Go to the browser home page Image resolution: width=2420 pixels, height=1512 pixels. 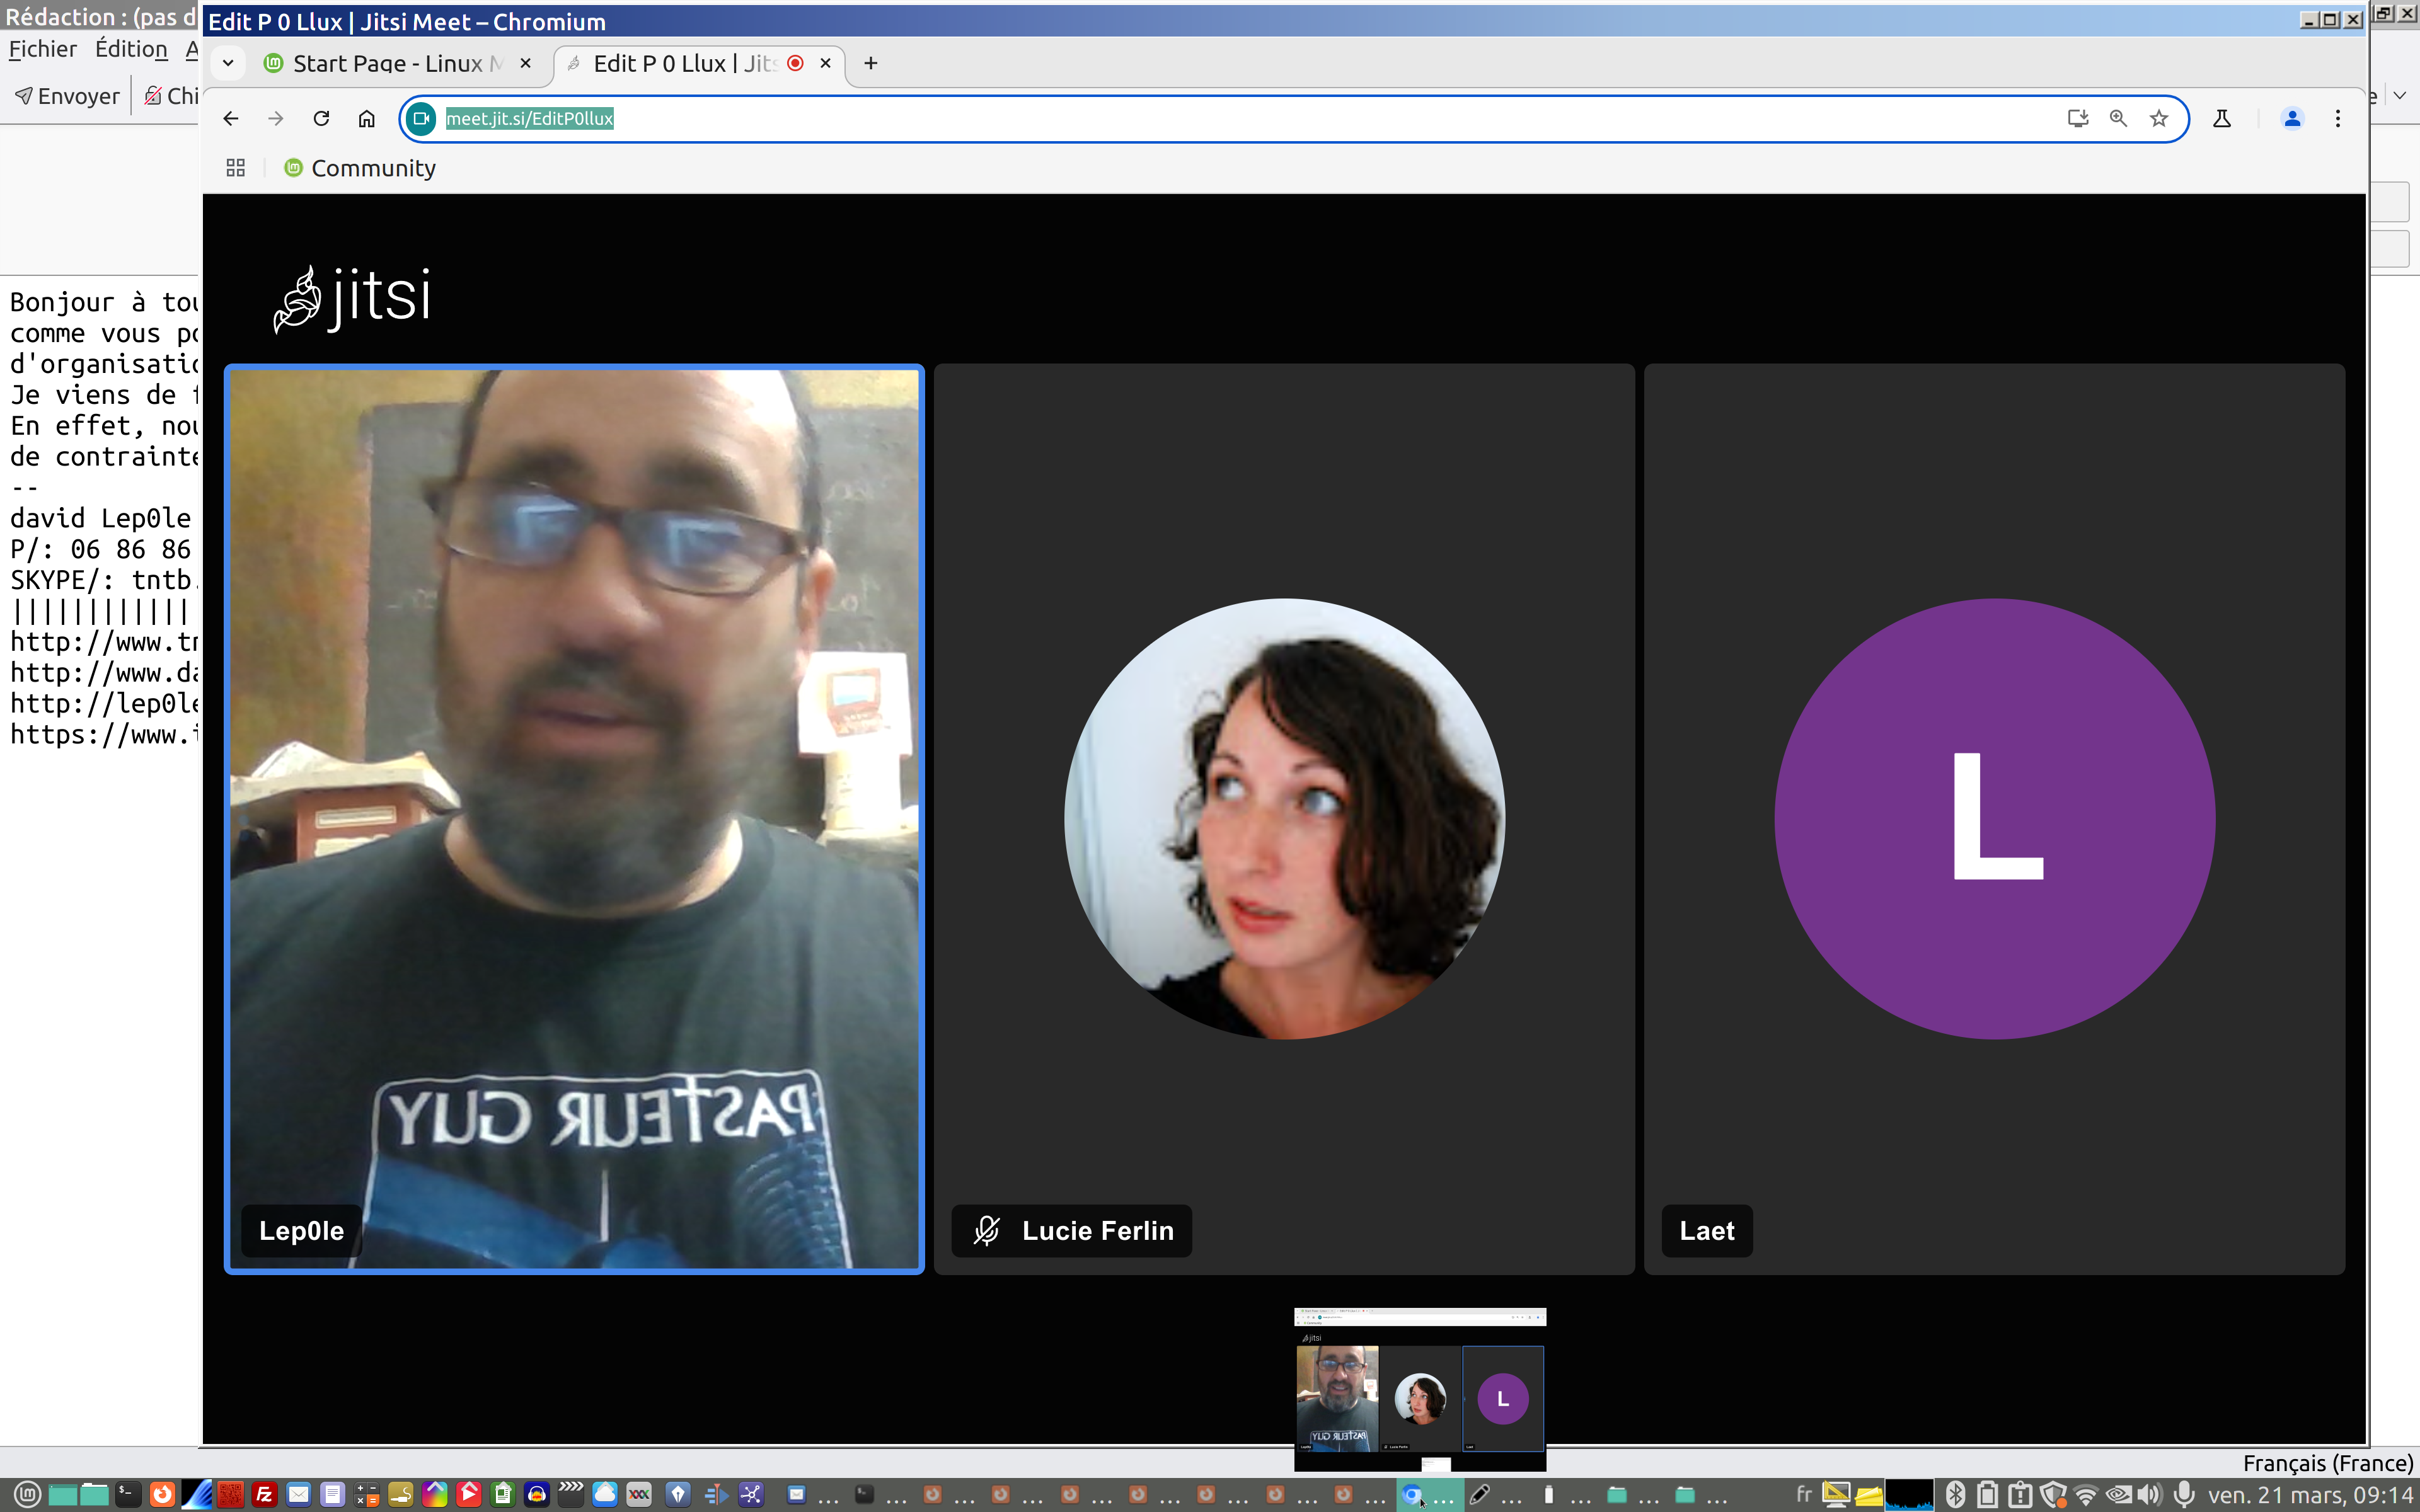tap(367, 119)
